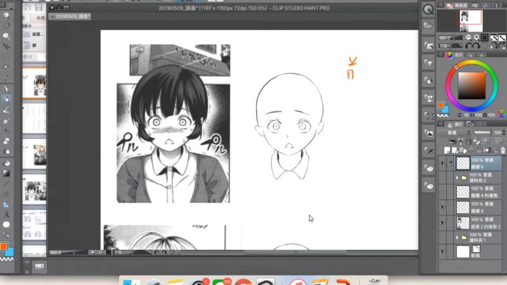Toggle the lock layer icon

coord(468,141)
